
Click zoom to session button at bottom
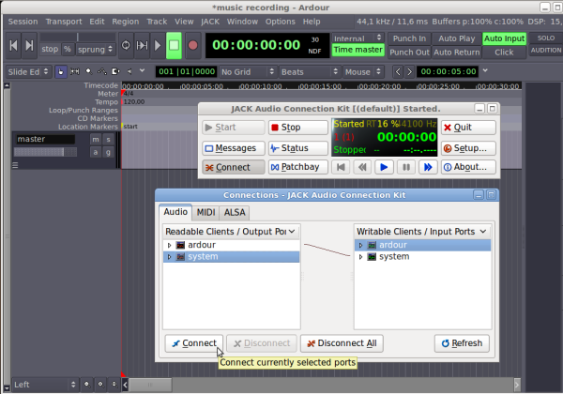[114, 385]
